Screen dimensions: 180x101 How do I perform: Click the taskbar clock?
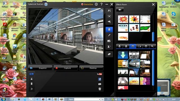click(x=174, y=99)
